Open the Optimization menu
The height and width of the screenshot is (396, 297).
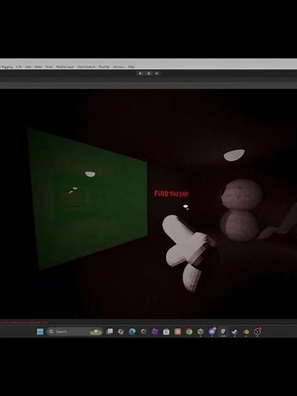click(x=86, y=67)
